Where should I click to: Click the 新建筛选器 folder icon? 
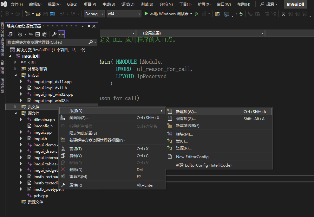170,125
